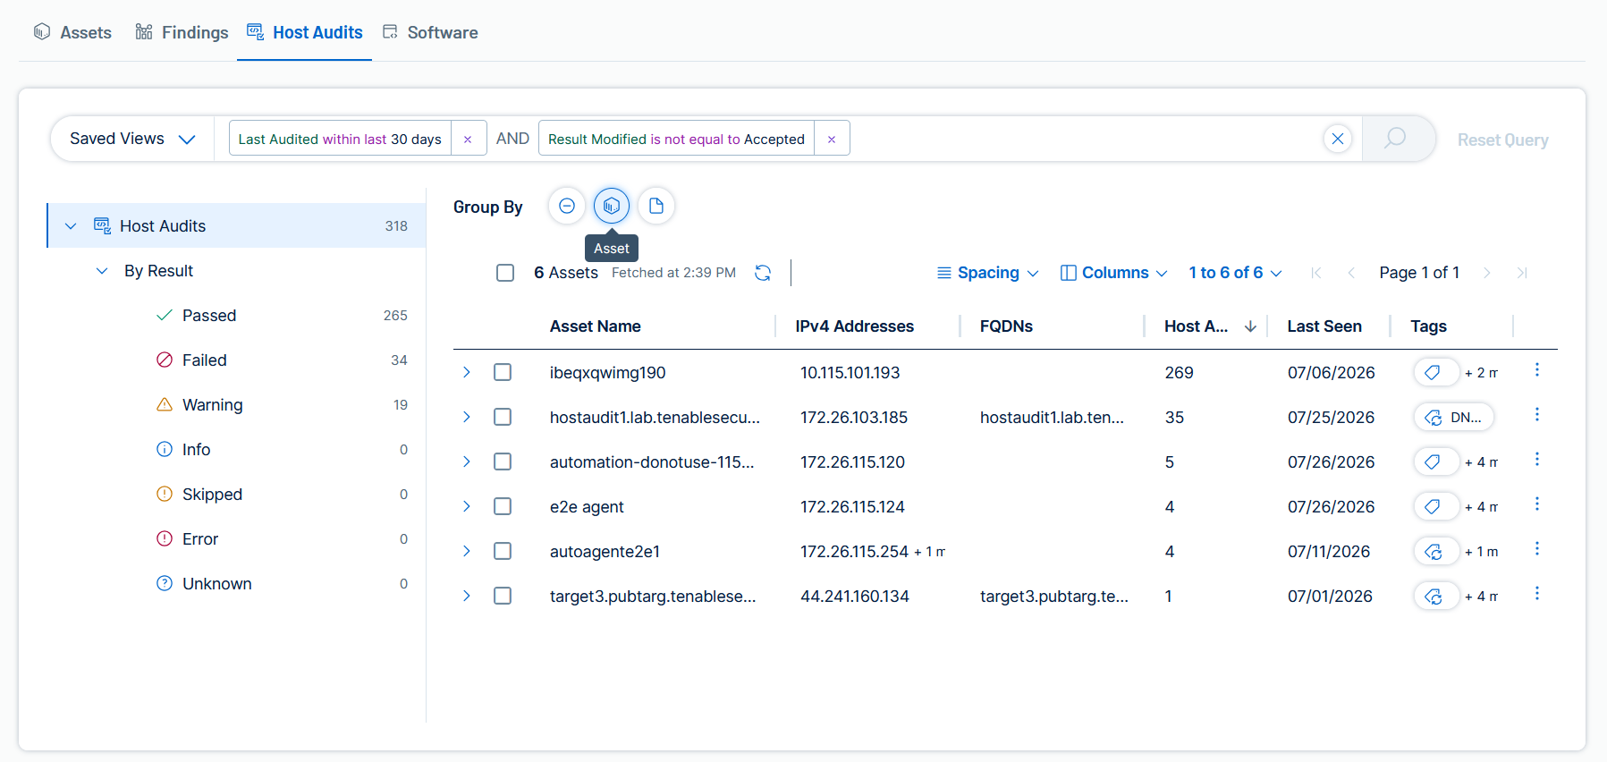
Task: Open the 1 to 6 of 6 rows dropdown
Action: coord(1235,273)
